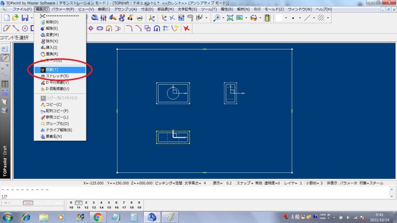Select the sliders adjustment icon in top toolbar

click(104, 18)
